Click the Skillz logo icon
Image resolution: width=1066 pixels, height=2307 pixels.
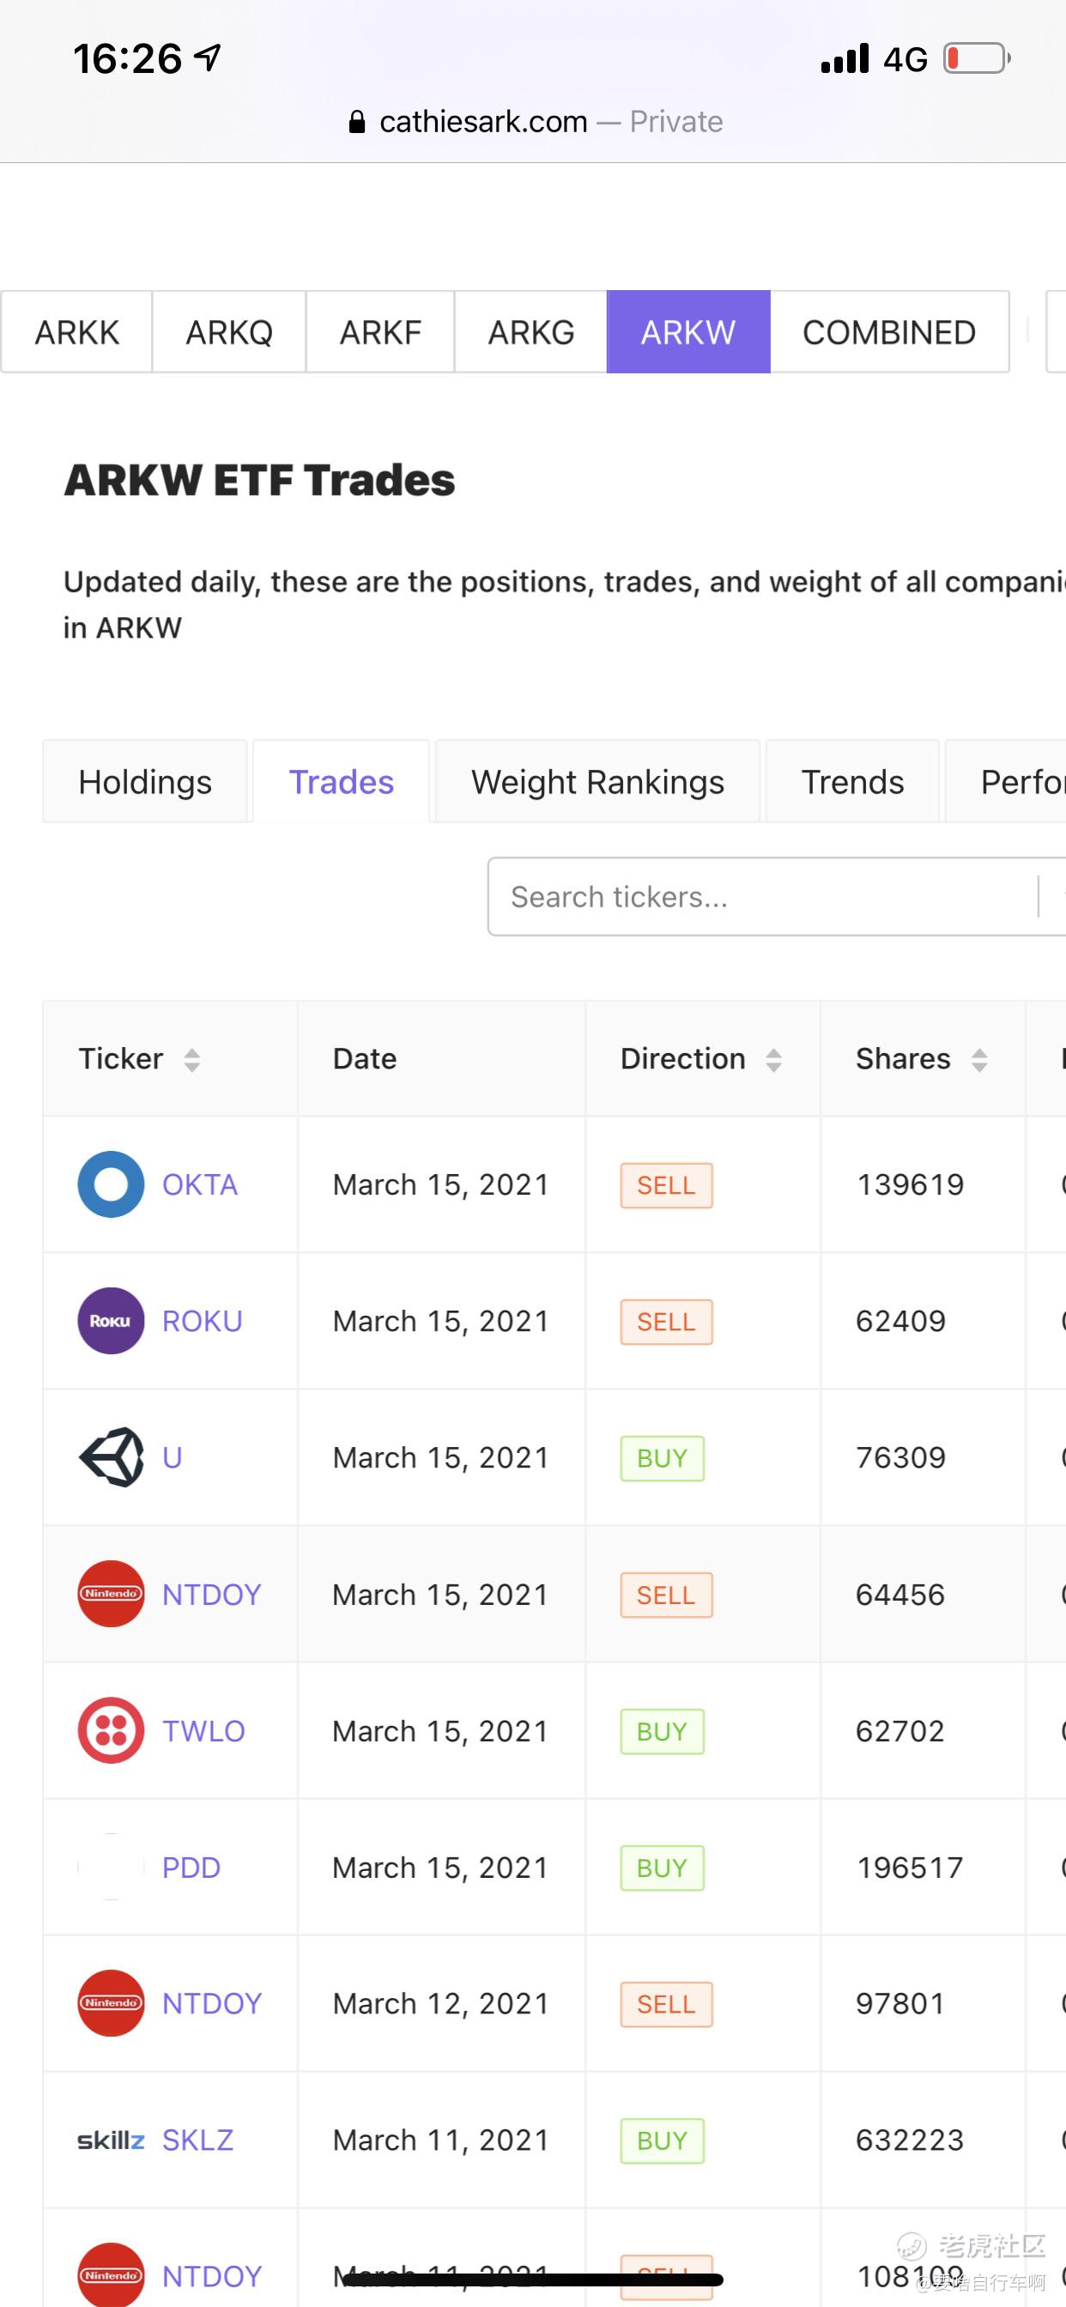click(111, 2140)
